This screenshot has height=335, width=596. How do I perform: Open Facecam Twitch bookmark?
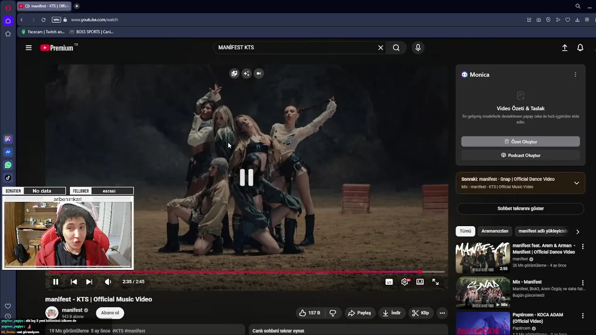[x=43, y=32]
